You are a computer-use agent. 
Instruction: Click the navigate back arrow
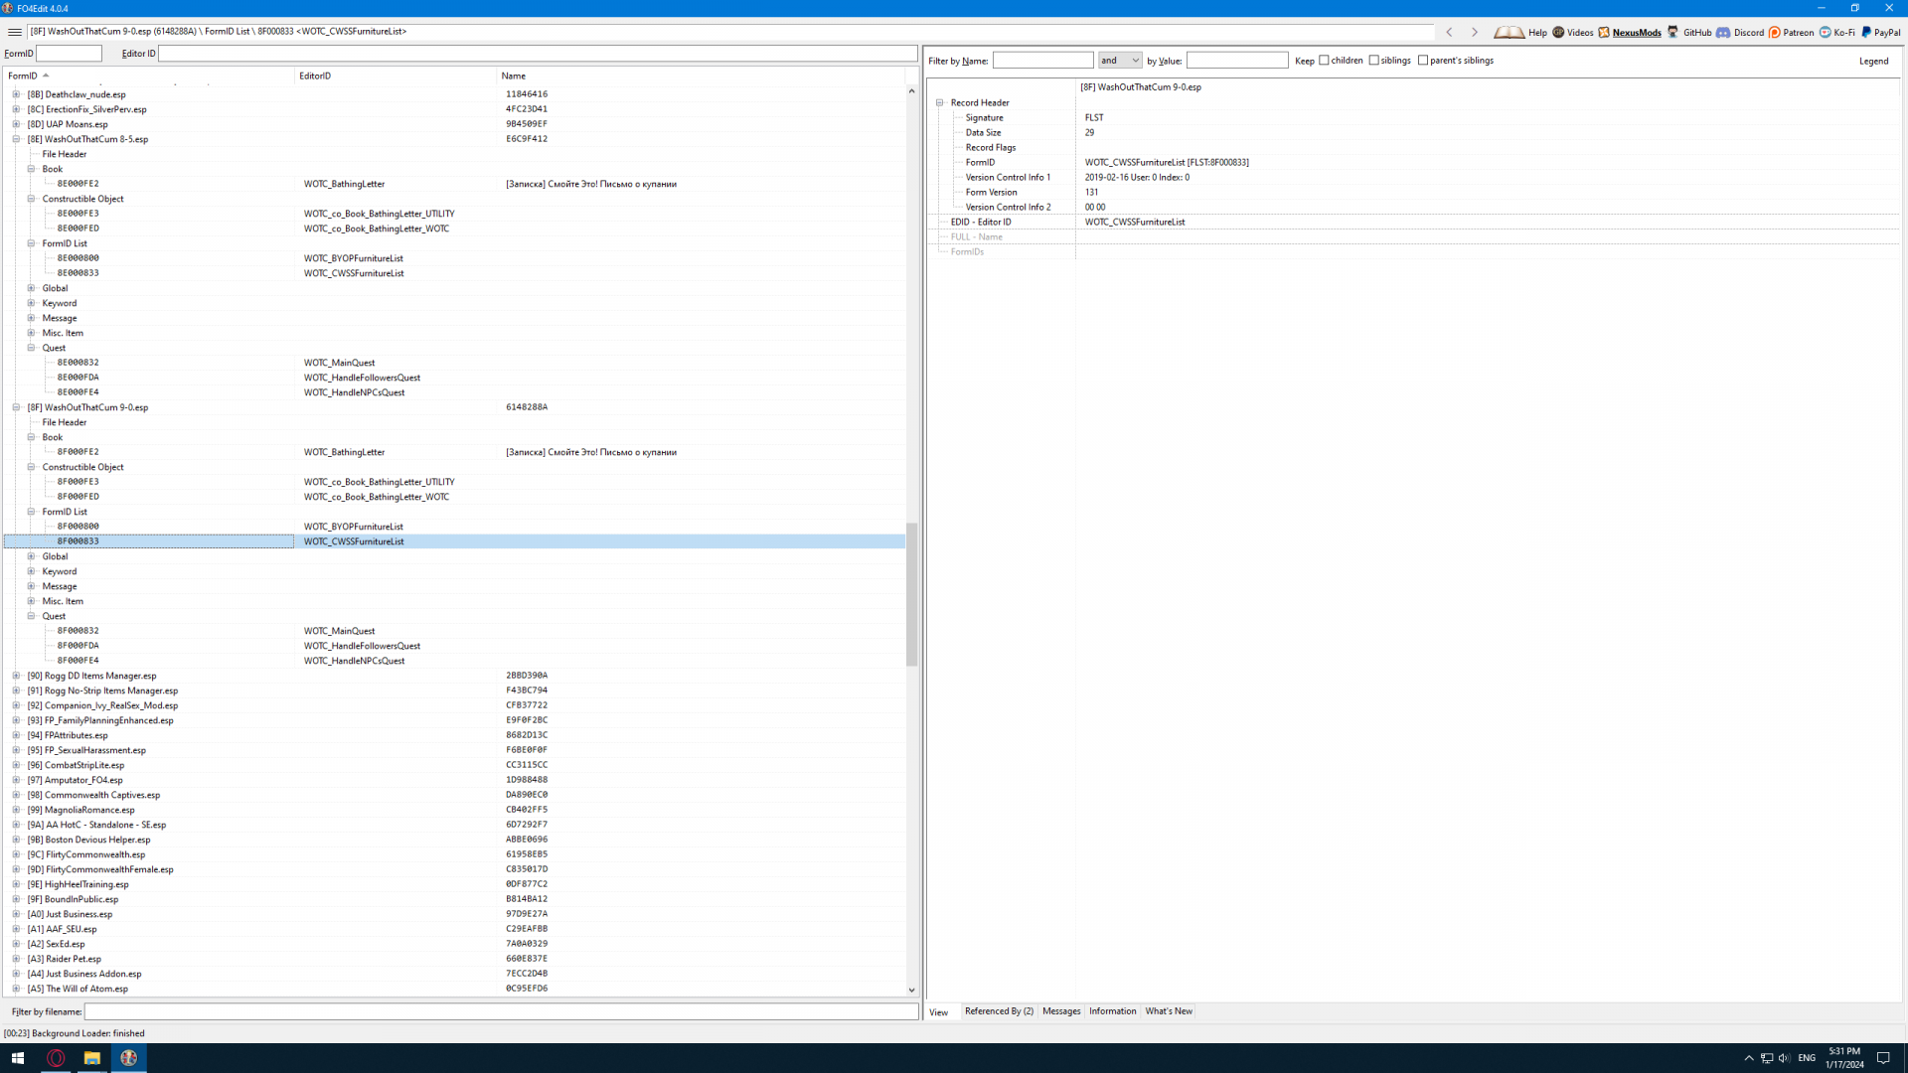(x=1450, y=32)
